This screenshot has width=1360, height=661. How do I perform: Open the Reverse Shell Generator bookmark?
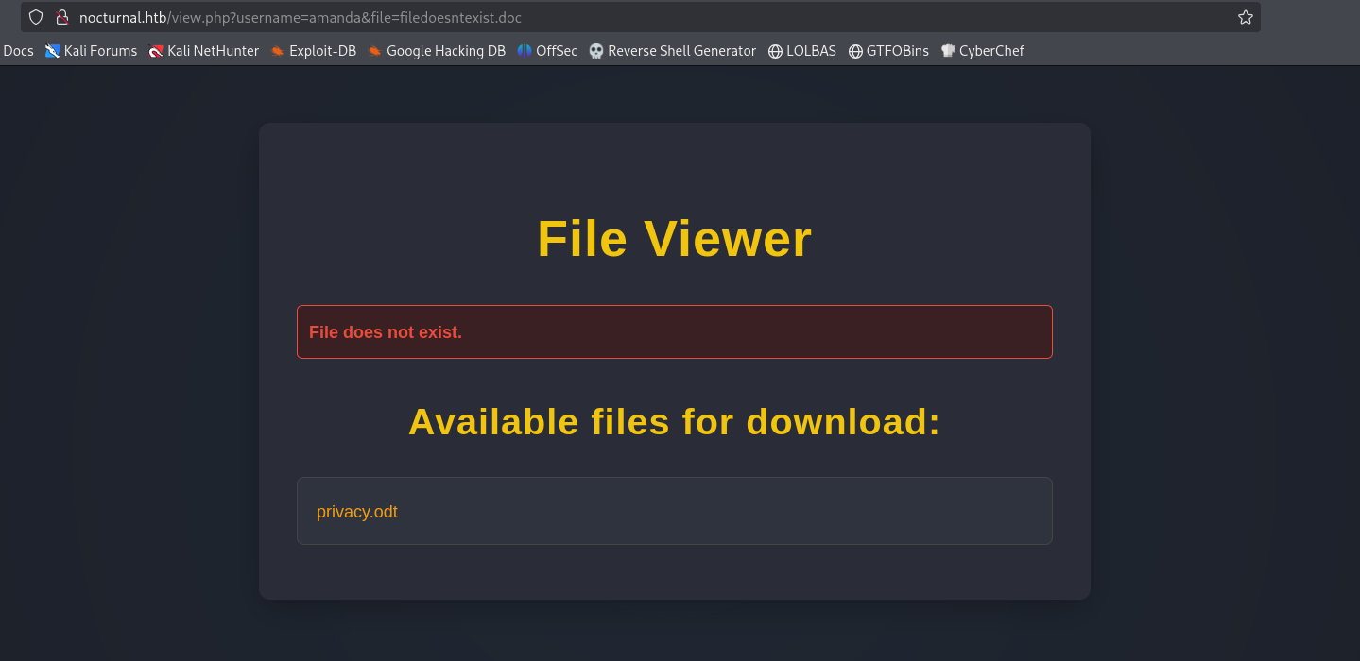coord(672,51)
